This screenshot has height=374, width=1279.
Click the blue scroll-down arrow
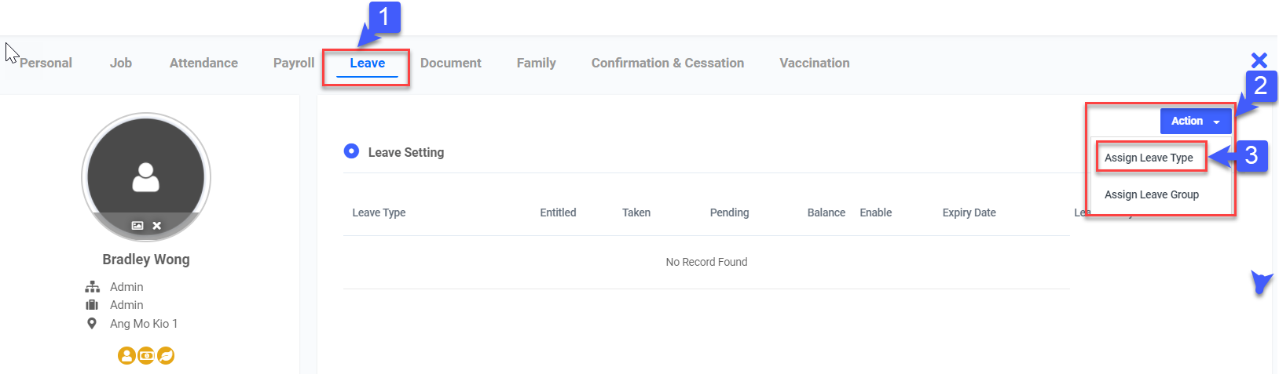[x=1260, y=282]
